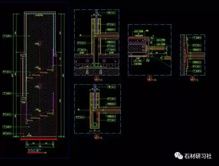Click red detail marker under top-left section detail
The width and height of the screenshot is (219, 166).
(96, 79)
